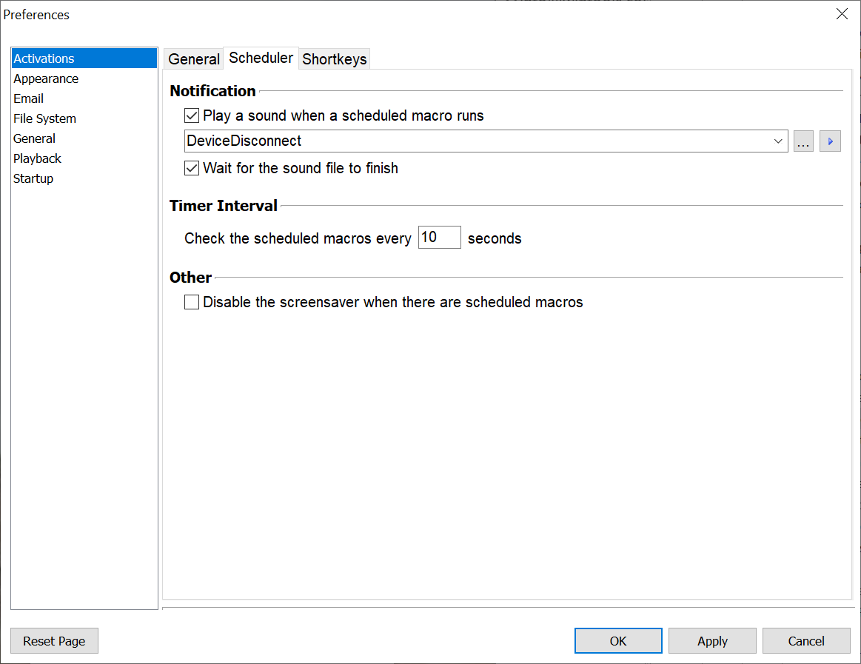Image resolution: width=861 pixels, height=664 pixels.
Task: Open the DeviceDisconnect sound dropdown
Action: [x=778, y=141]
